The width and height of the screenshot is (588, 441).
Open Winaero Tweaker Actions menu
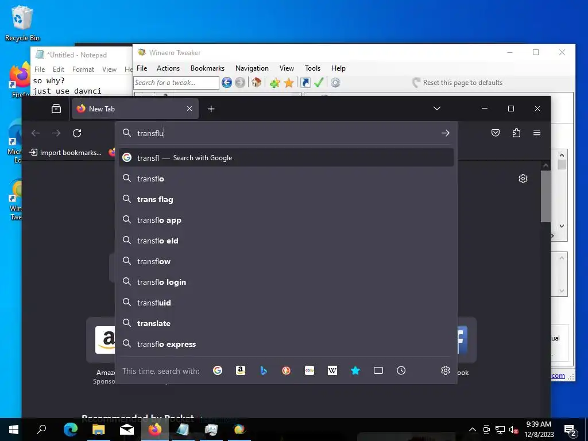pyautogui.click(x=168, y=68)
